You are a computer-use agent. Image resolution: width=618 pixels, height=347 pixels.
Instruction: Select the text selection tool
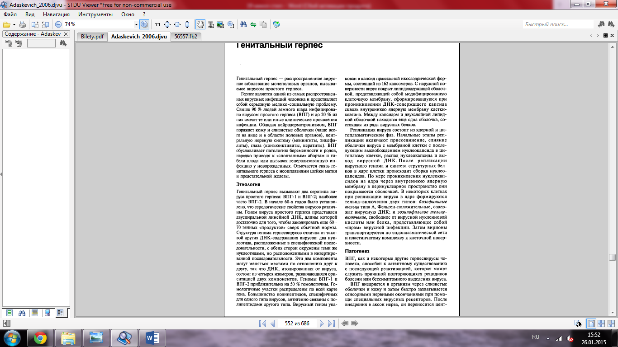click(x=211, y=24)
